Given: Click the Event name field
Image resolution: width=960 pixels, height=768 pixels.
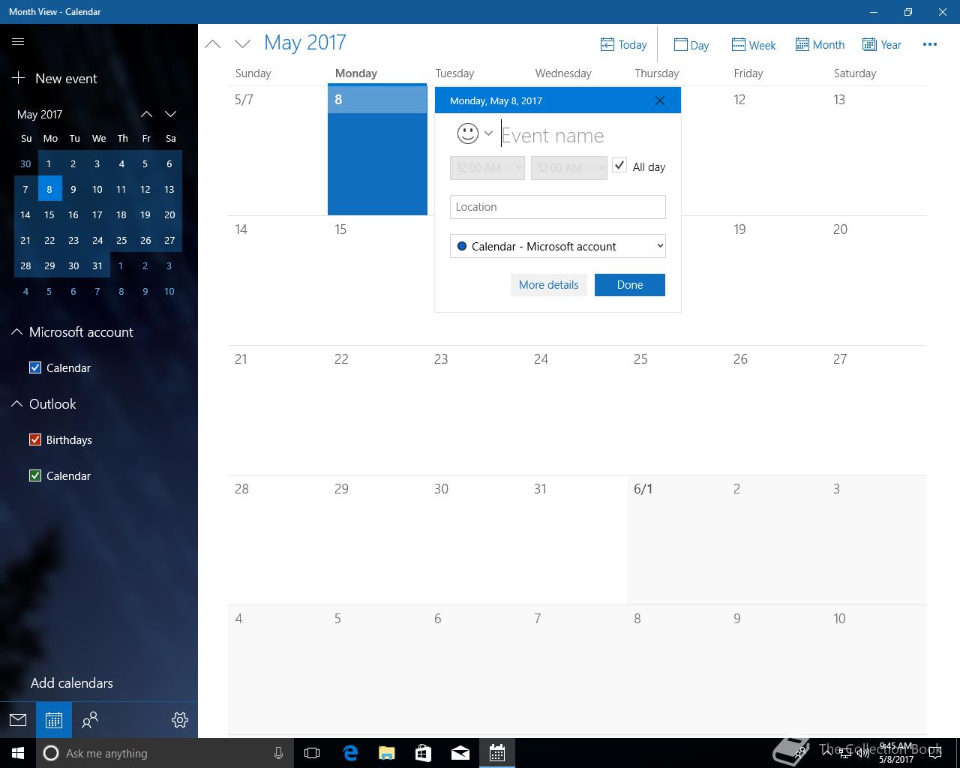Looking at the screenshot, I should [583, 135].
